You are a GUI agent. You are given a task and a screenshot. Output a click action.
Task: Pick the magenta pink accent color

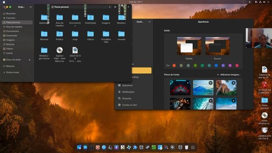230,65
